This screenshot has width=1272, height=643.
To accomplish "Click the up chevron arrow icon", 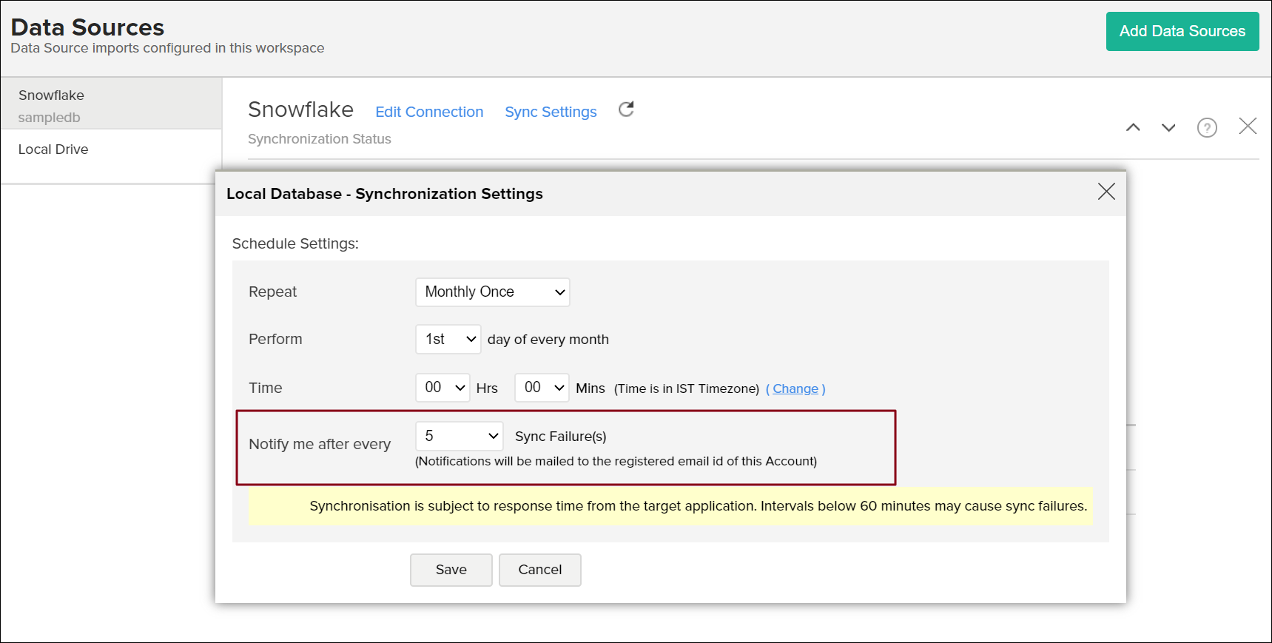I will (x=1132, y=127).
